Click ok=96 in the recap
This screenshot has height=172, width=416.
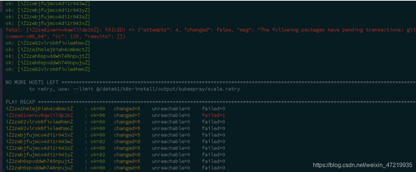pyautogui.click(x=98, y=116)
